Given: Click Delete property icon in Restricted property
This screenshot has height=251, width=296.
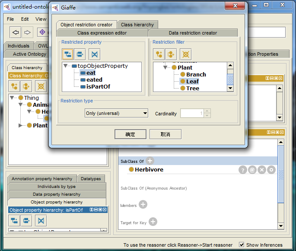Looking at the screenshot, I should (x=94, y=54).
